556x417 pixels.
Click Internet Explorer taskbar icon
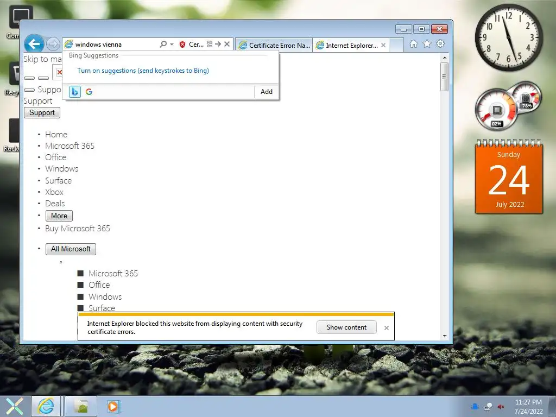click(x=46, y=406)
